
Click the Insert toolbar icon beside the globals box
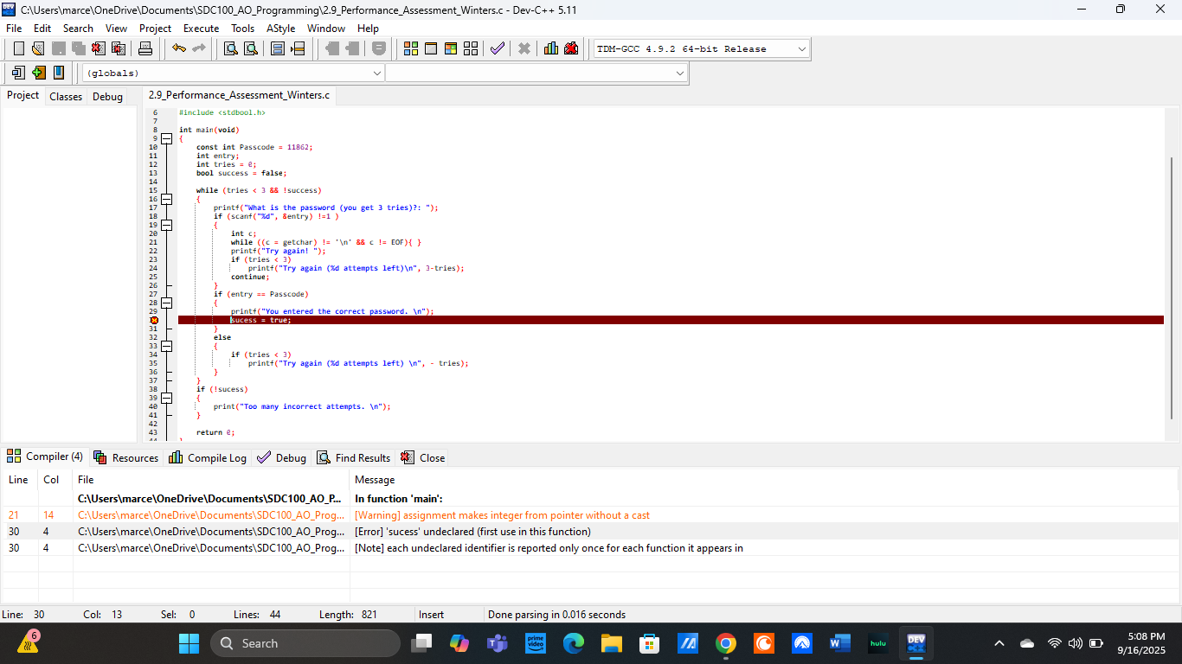[x=18, y=73]
